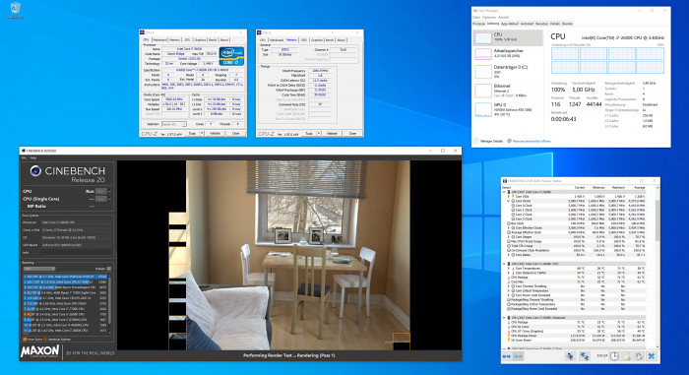Viewport: 689px width, 375px height.
Task: Select GPU 0 entry in Task Manager sidebar
Action: pos(509,110)
